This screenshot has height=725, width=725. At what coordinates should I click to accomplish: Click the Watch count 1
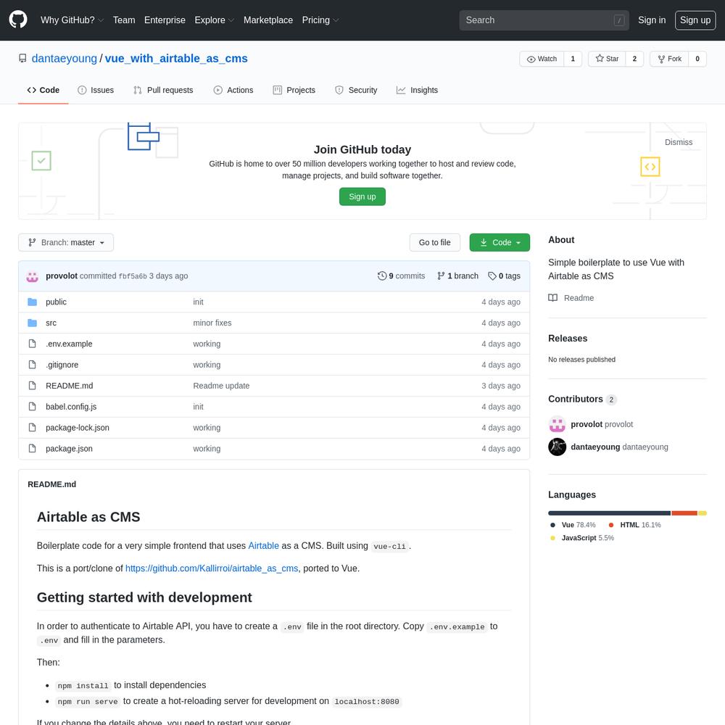point(573,59)
